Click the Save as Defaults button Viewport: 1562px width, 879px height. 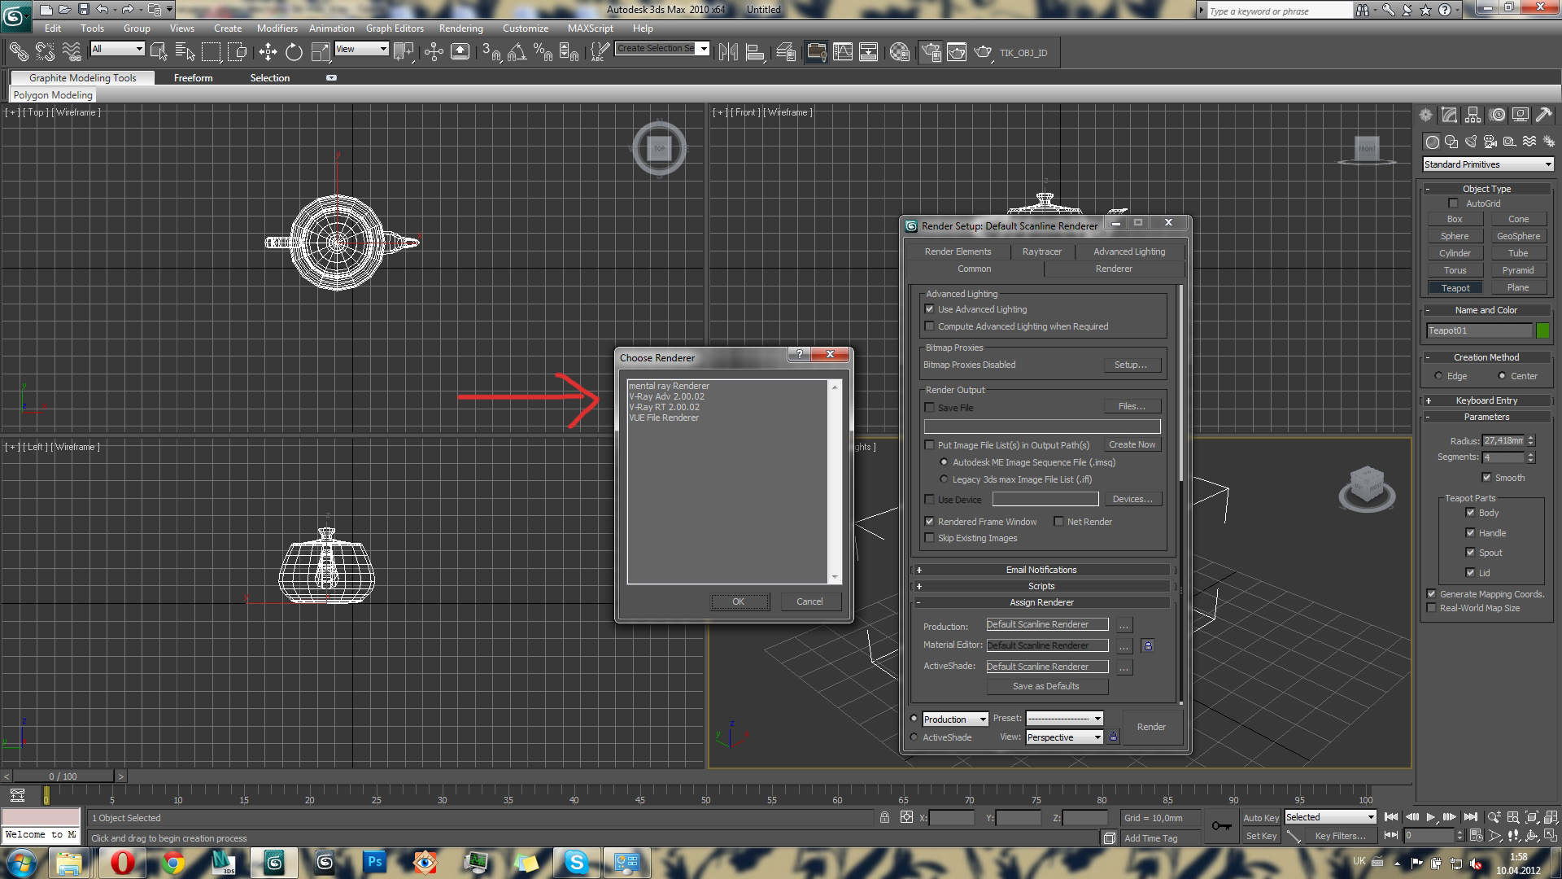coord(1046,686)
